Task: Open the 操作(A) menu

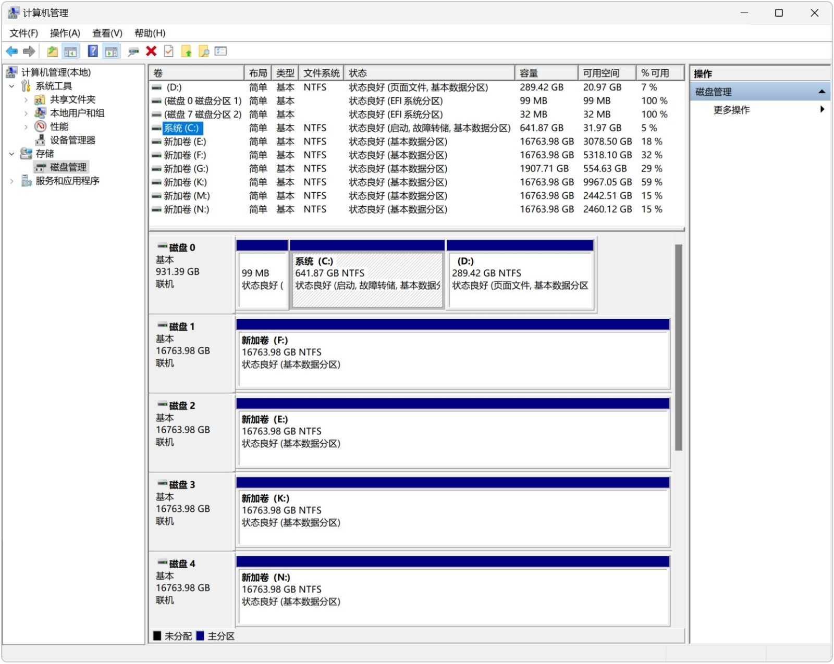Action: coord(65,33)
